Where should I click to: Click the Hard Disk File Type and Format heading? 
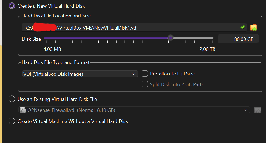[x=56, y=62]
